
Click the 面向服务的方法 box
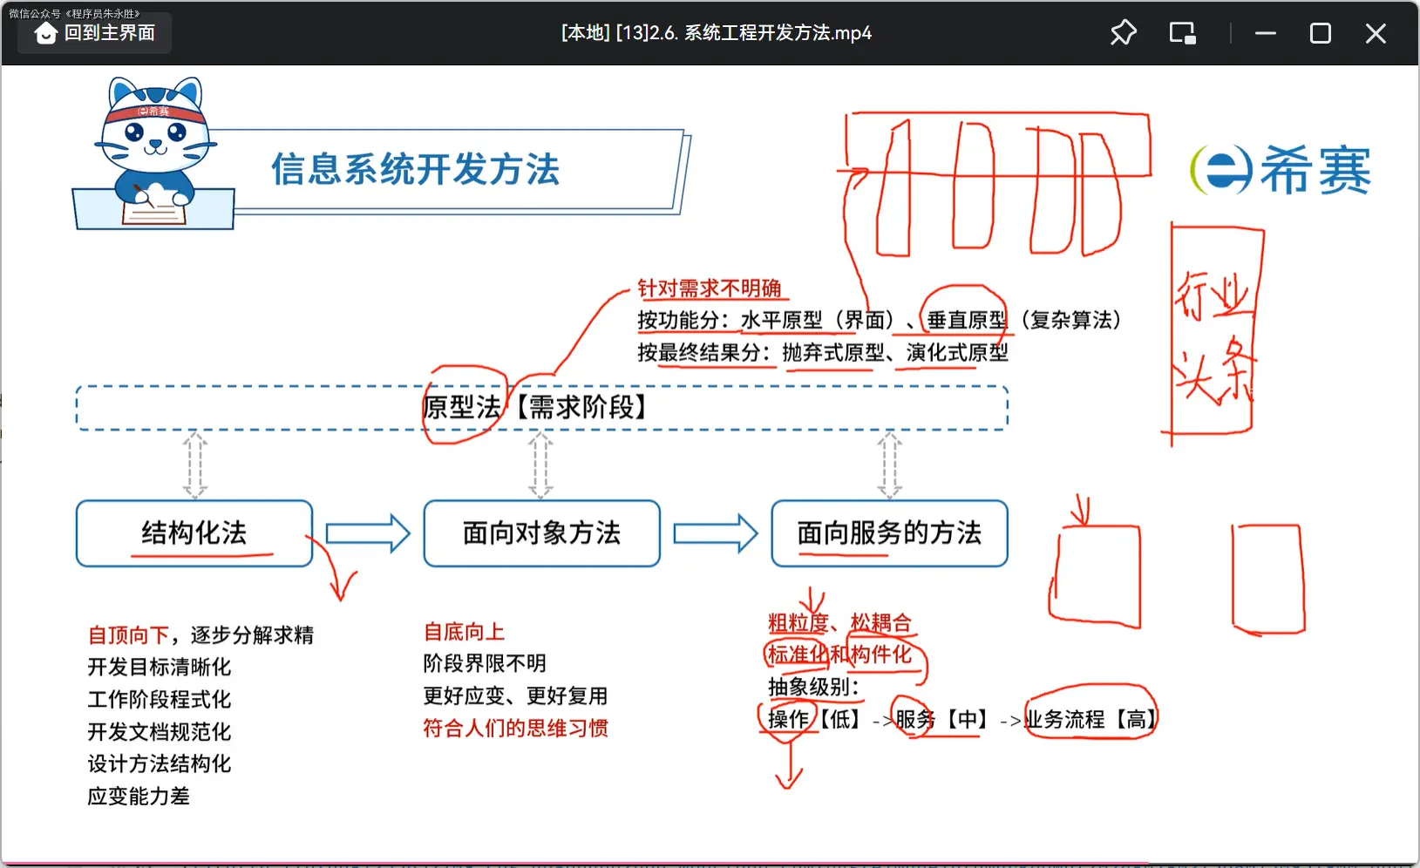[889, 532]
